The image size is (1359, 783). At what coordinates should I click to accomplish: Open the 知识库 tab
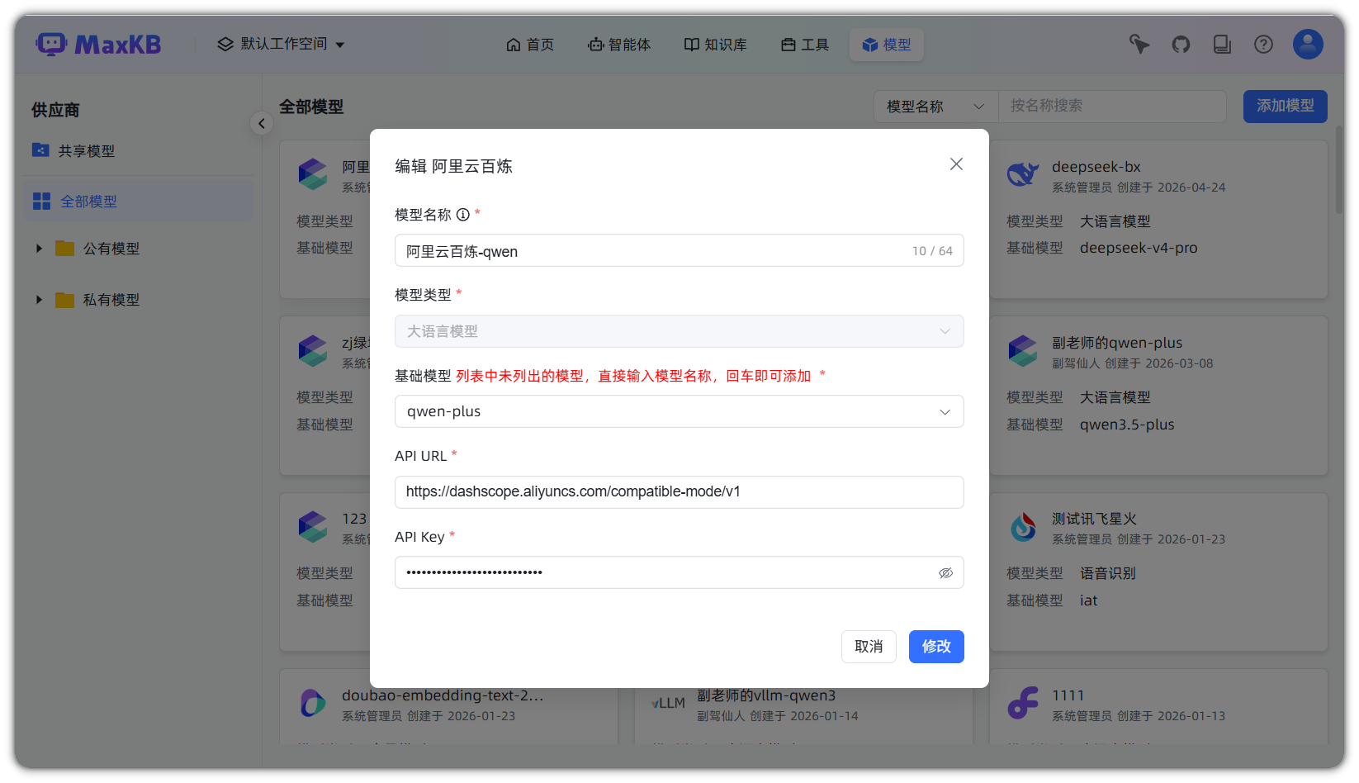pos(715,45)
